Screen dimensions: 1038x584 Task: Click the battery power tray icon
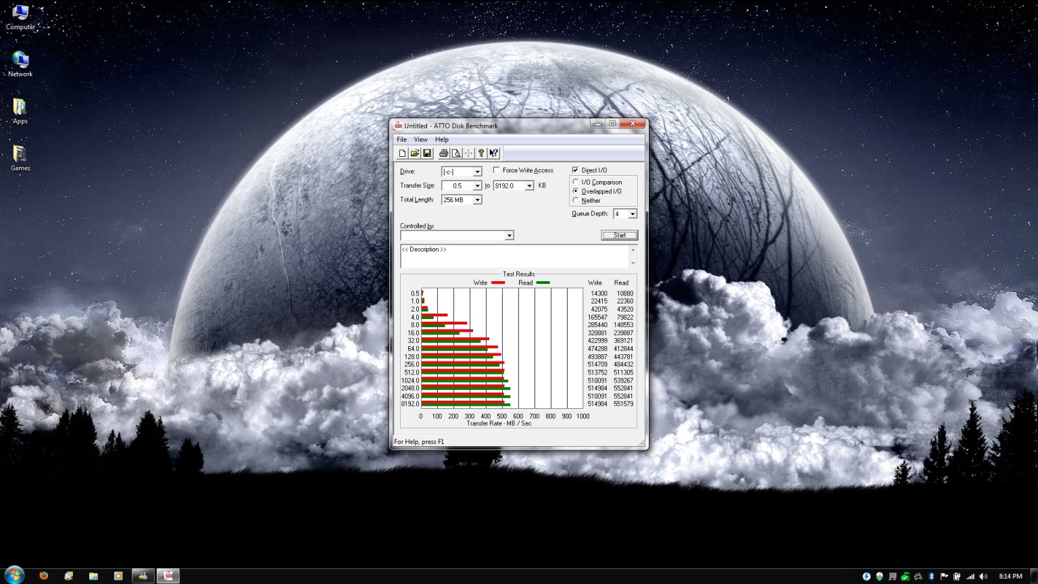pos(957,577)
